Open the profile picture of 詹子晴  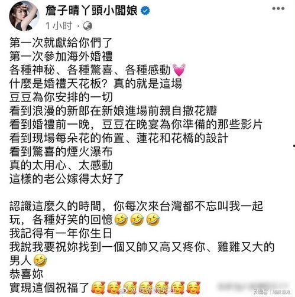tap(24, 16)
